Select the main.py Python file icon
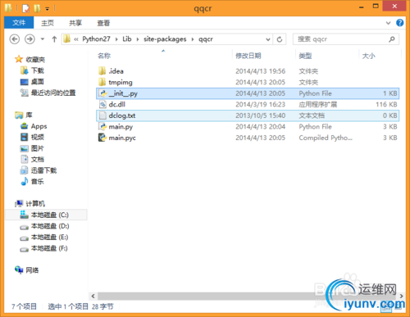The width and height of the screenshot is (410, 317). pyautogui.click(x=102, y=126)
